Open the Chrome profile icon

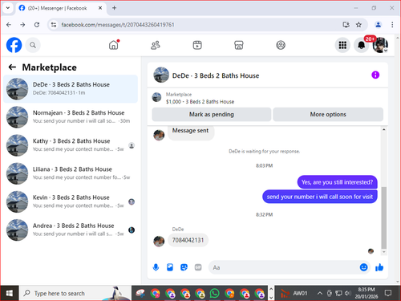[378, 25]
